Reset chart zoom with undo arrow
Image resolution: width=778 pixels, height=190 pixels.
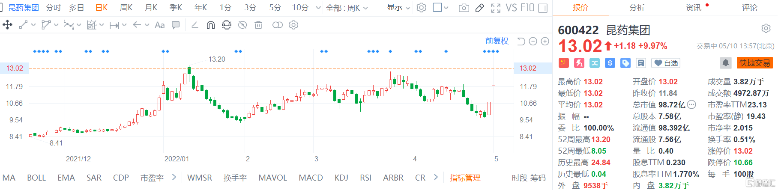tap(521, 42)
